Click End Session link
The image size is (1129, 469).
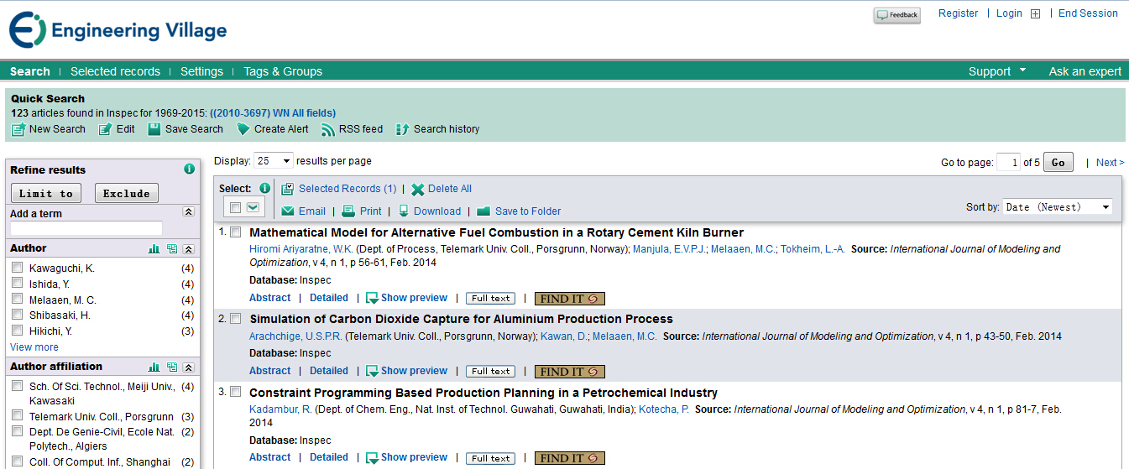(1088, 13)
